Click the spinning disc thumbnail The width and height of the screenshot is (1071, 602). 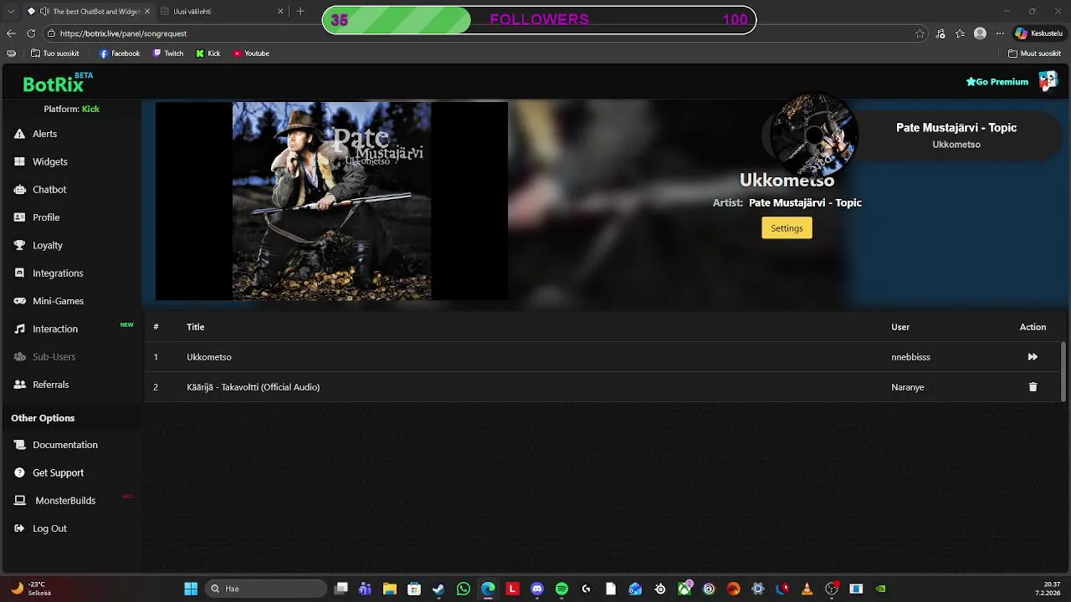pos(813,135)
